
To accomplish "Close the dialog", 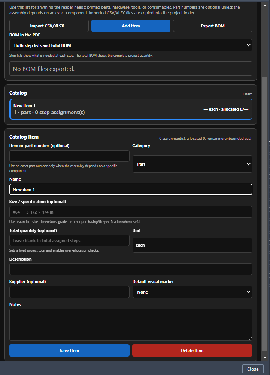I will [253, 369].
